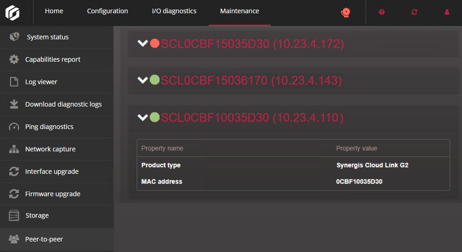Click the Synergis Cloud Link G2 value
The image size is (462, 252).
click(x=373, y=165)
